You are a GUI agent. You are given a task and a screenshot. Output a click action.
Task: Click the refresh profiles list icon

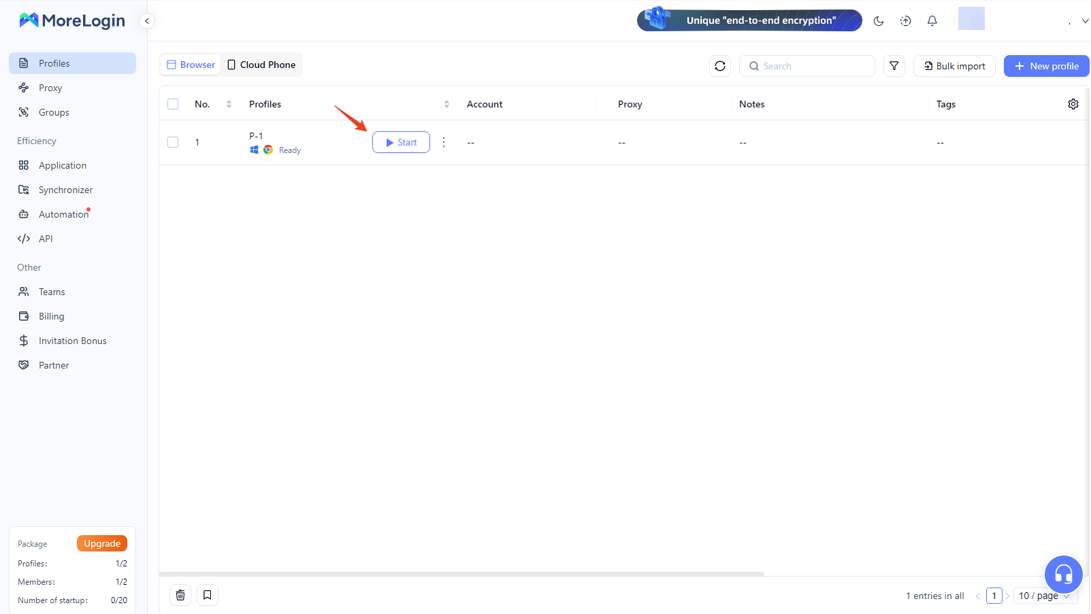pyautogui.click(x=720, y=66)
